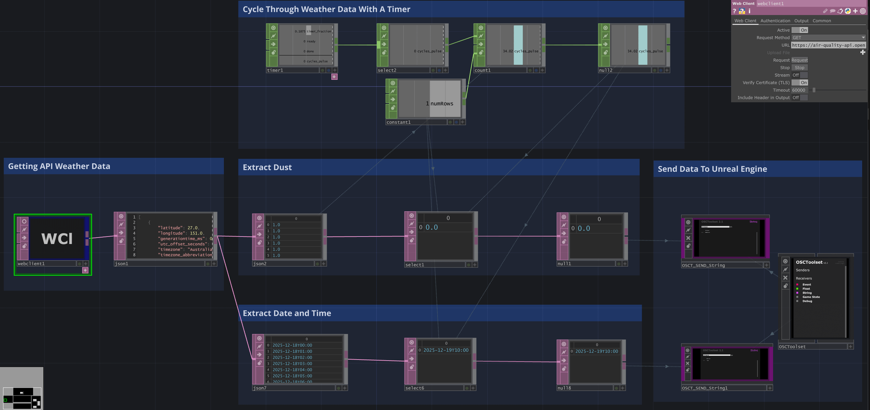Toggle the Stream parameter switch
The height and width of the screenshot is (410, 870).
799,75
